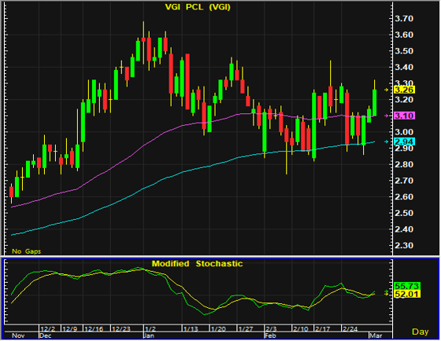Click the Jan month label
The width and height of the screenshot is (441, 341).
click(149, 335)
